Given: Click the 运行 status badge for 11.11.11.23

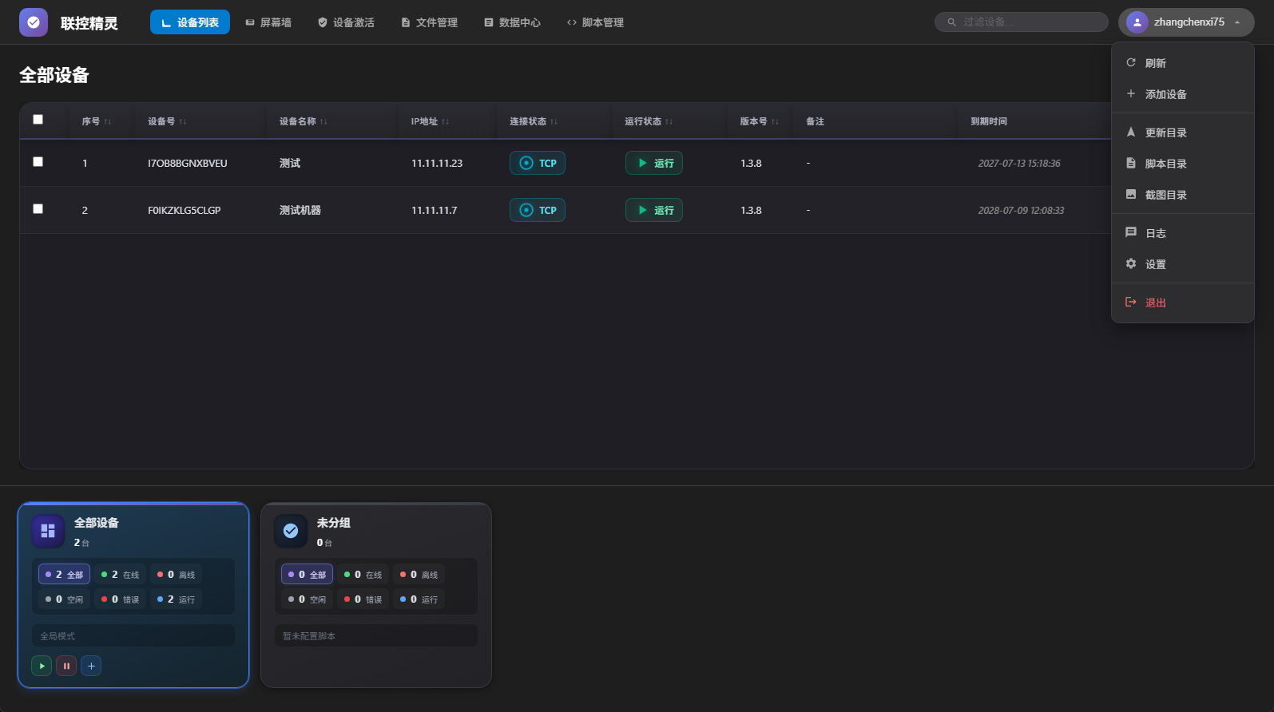Looking at the screenshot, I should (x=654, y=163).
